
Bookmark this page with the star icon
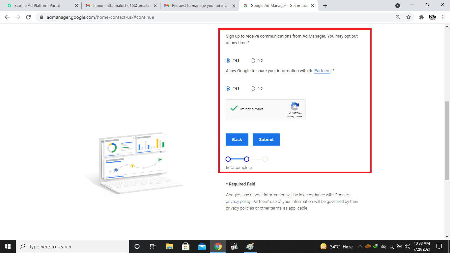tap(408, 17)
